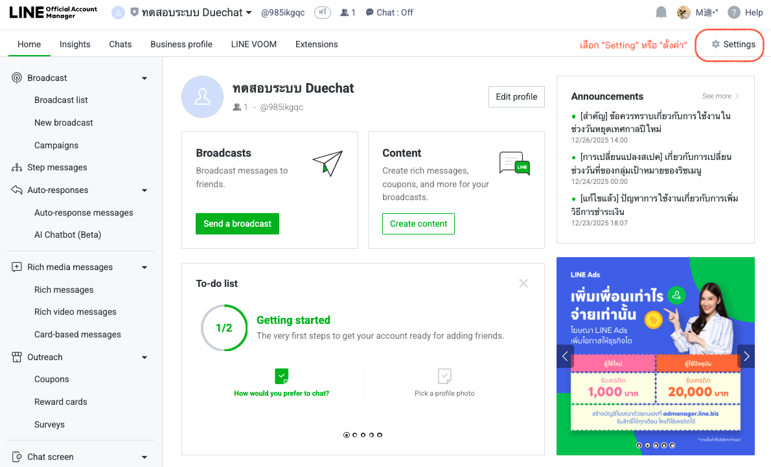Select third ad banner page dot

coord(656,446)
